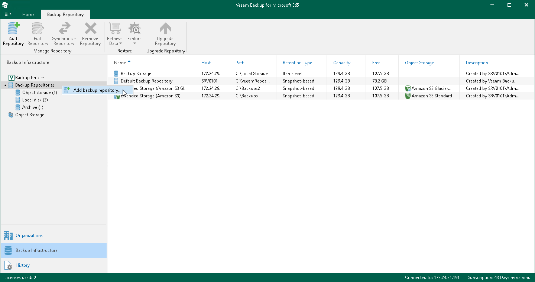This screenshot has width=535, height=282.
Task: Select Backup Proxies in the tree
Action: click(x=30, y=78)
